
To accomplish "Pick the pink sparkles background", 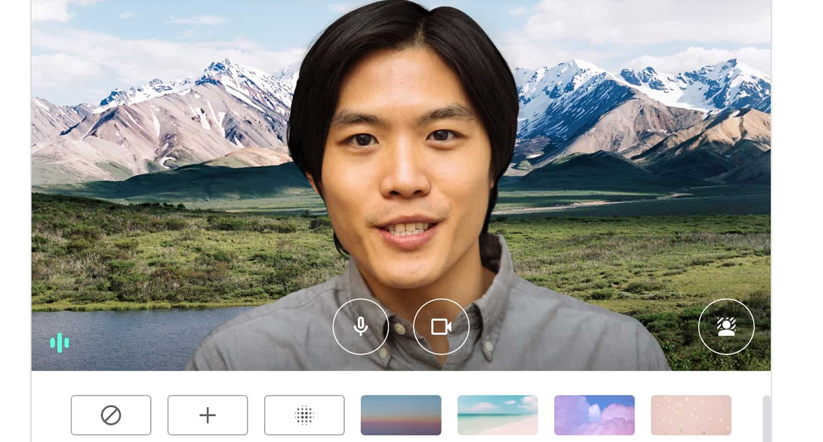I will click(x=691, y=415).
